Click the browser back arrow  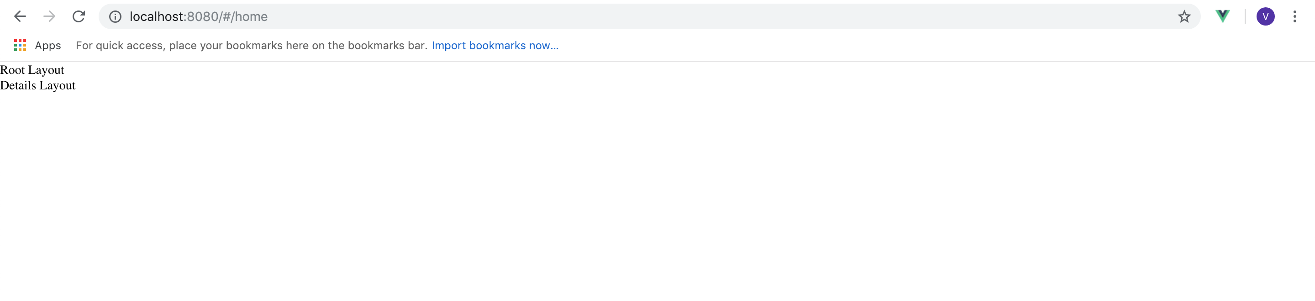(20, 17)
